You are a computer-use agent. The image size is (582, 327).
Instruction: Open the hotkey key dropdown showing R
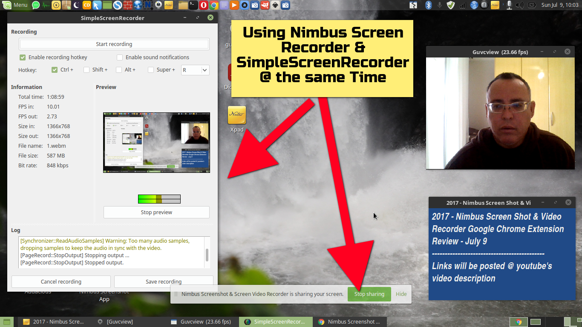(195, 70)
